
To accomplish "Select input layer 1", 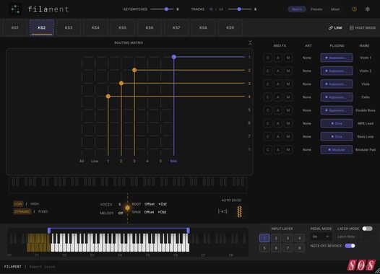I will point(264,238).
